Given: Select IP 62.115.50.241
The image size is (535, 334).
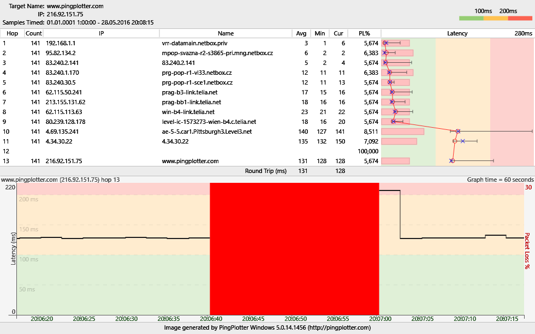Looking at the screenshot, I should [x=63, y=92].
